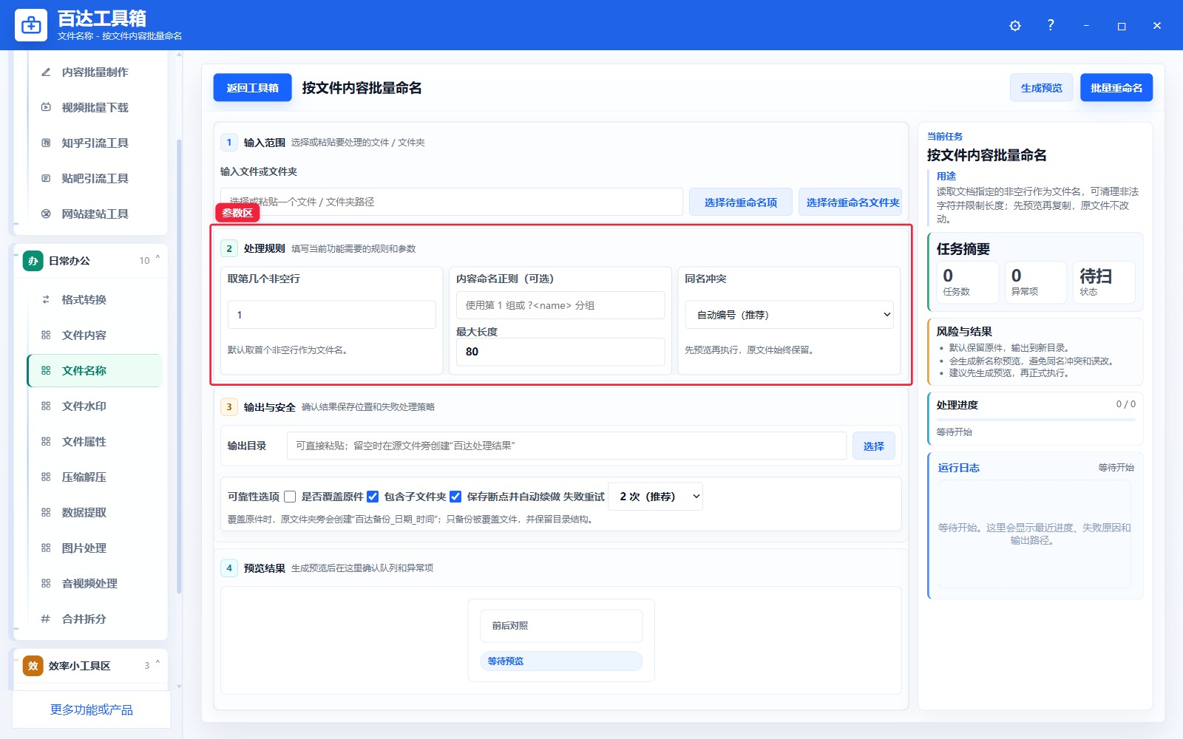Click the 前后对照 preview box

click(x=561, y=626)
